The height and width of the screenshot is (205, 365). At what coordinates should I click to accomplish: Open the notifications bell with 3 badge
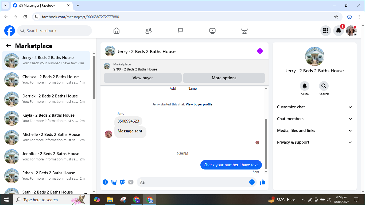[339, 31]
